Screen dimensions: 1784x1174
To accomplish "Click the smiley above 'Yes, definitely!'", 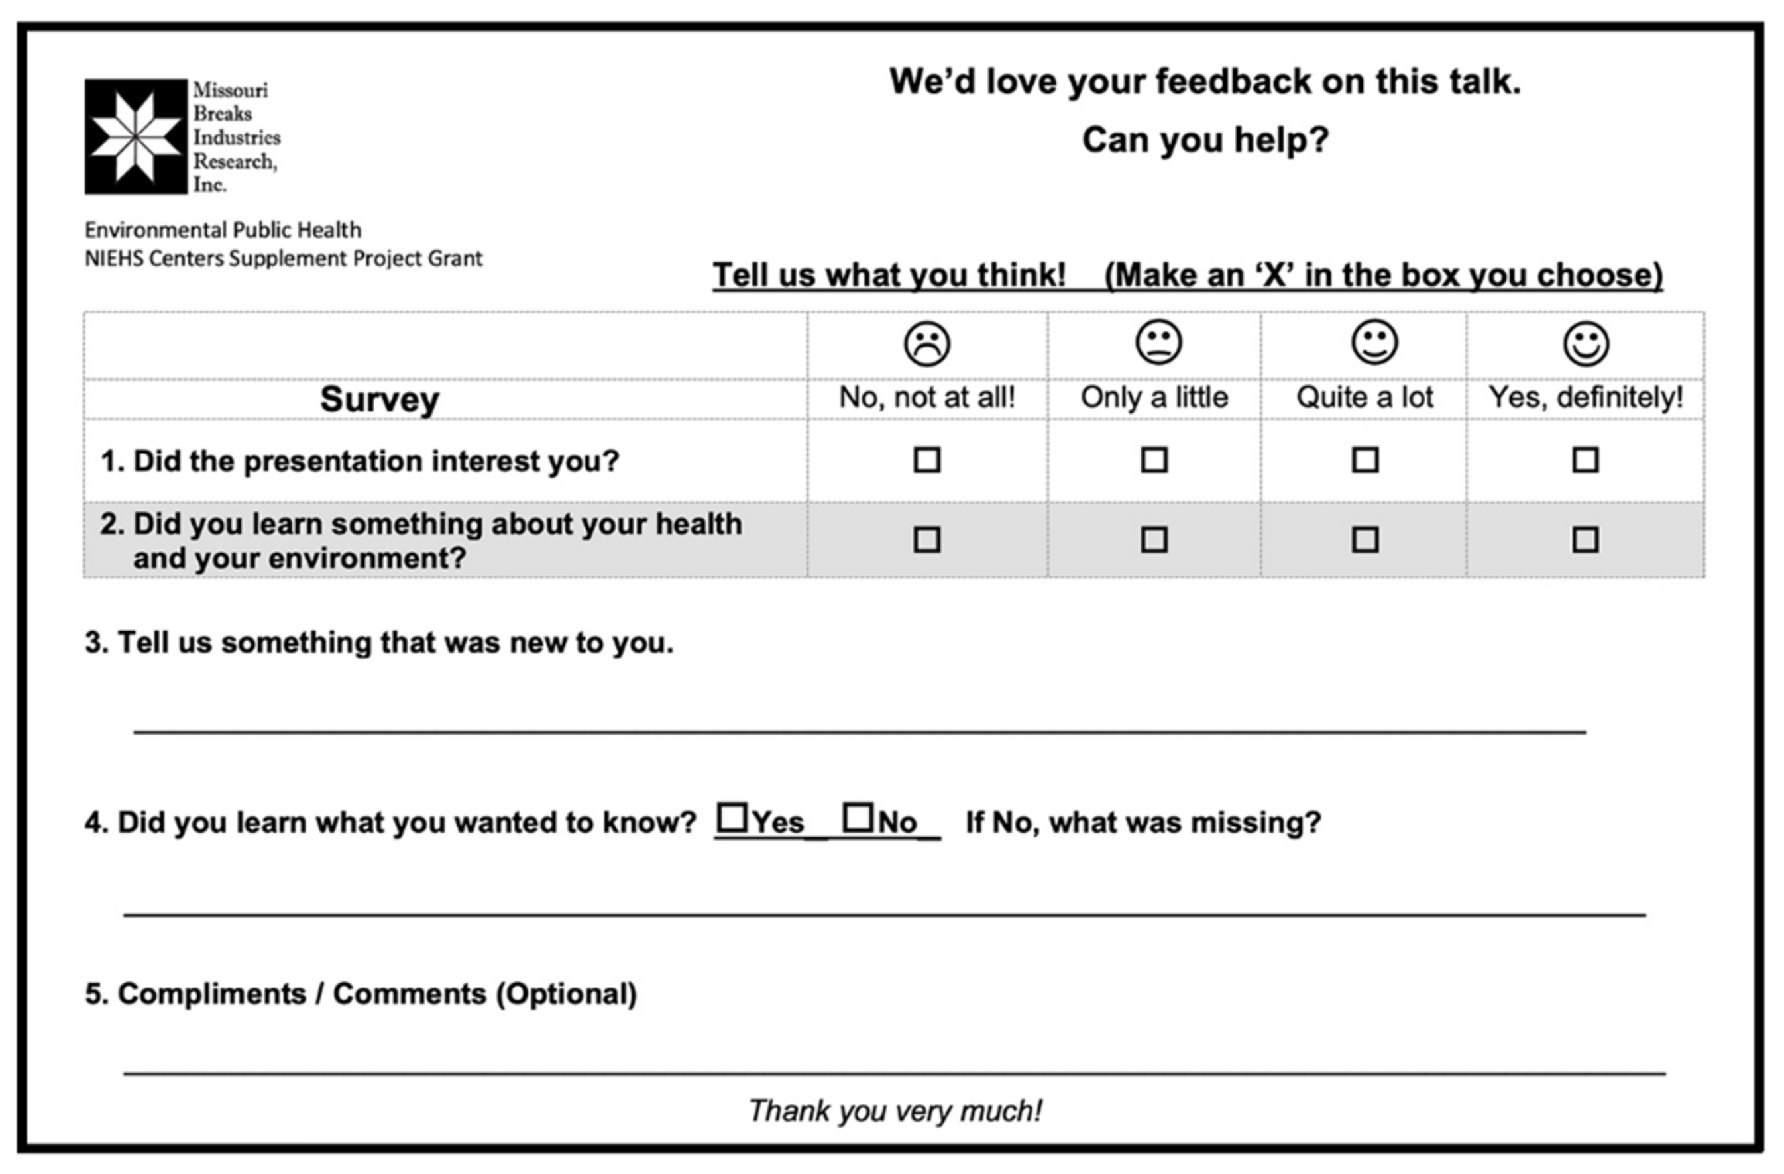I will tap(1585, 344).
